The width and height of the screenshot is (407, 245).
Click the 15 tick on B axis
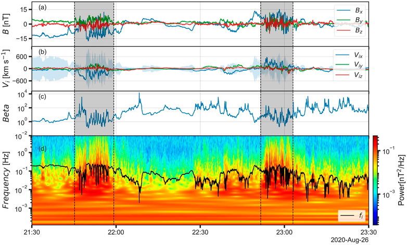point(25,9)
